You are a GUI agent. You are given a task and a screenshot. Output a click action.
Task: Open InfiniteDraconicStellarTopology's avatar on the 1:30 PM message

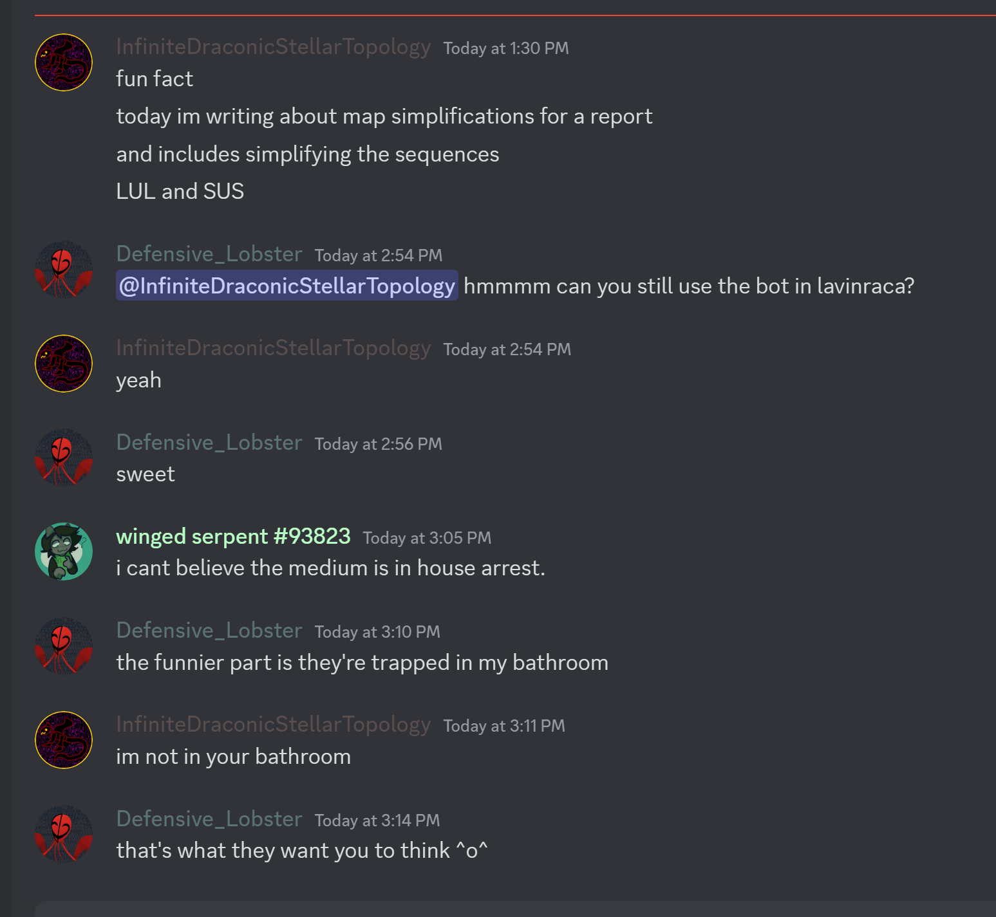click(64, 62)
